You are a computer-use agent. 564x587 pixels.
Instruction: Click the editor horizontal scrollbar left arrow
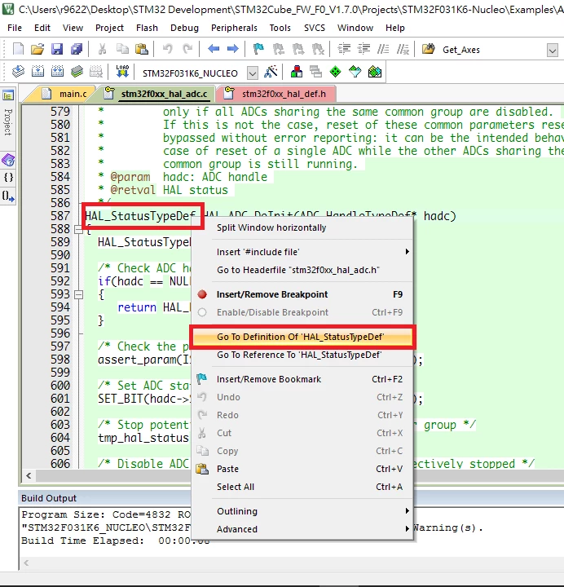pos(29,476)
